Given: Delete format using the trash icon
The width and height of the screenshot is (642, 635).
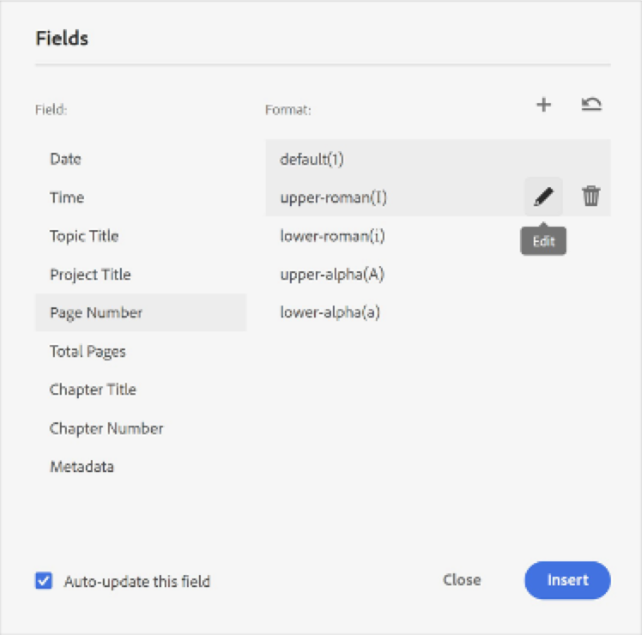Looking at the screenshot, I should [x=591, y=197].
